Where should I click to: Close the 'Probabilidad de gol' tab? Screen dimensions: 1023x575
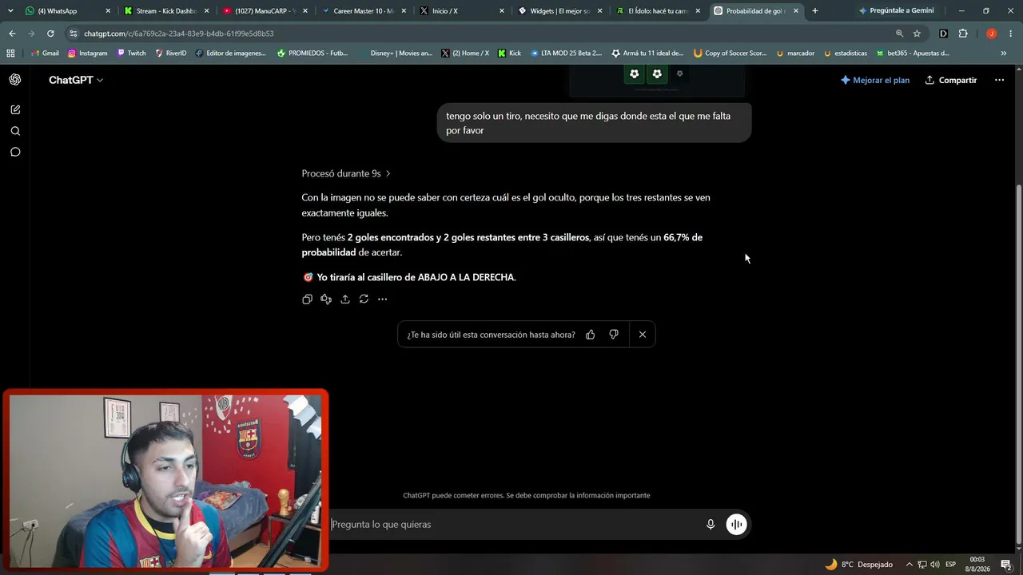pos(796,11)
